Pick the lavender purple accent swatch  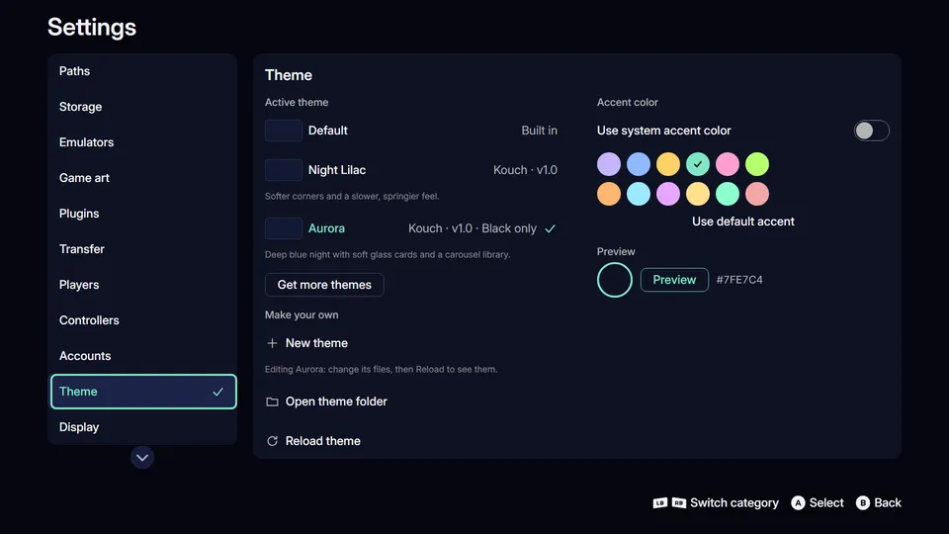[609, 164]
